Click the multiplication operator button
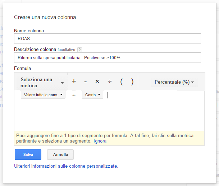The image size is (219, 186). pos(97,82)
